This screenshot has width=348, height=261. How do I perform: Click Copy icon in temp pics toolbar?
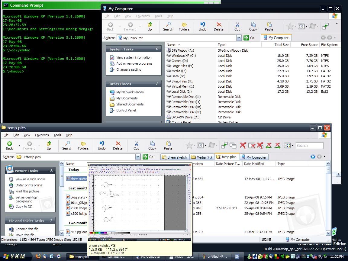pyautogui.click(x=152, y=143)
